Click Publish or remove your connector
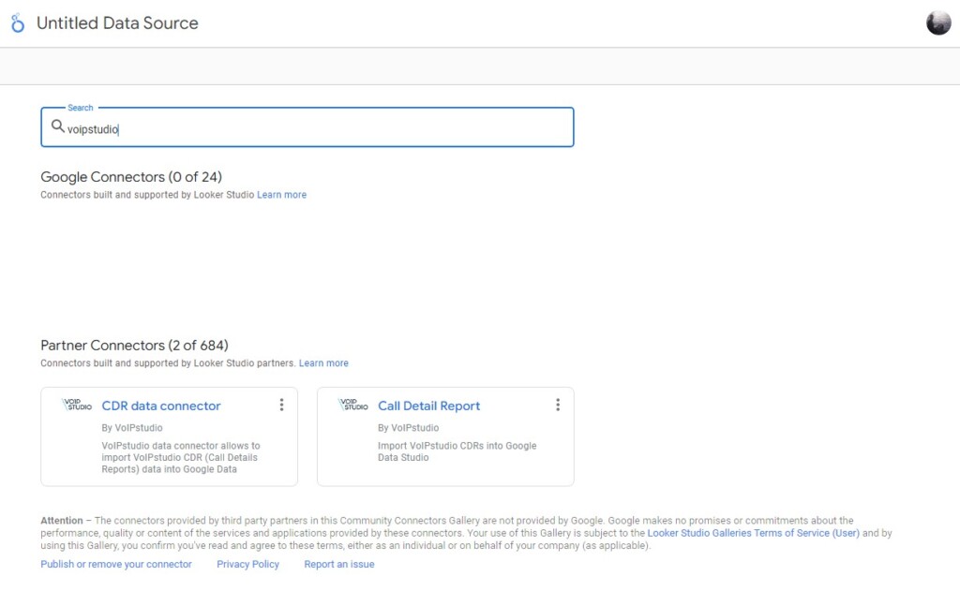 coord(116,564)
